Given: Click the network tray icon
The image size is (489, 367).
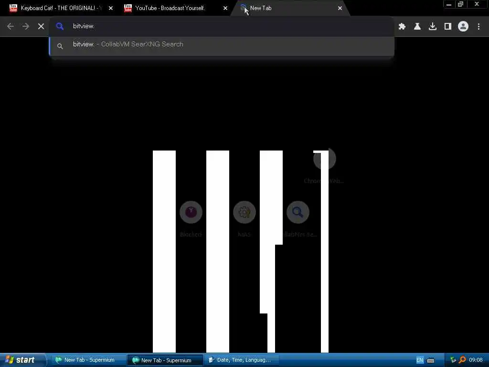Looking at the screenshot, I should 453,360.
